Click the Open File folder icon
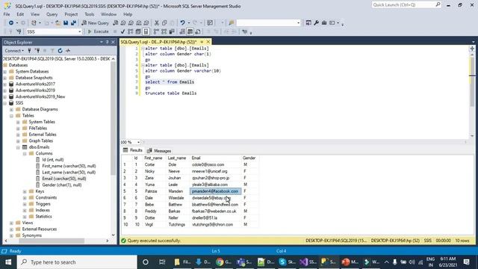 point(58,23)
